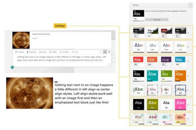Expand the dotted pattern border styles row

(188, 90)
